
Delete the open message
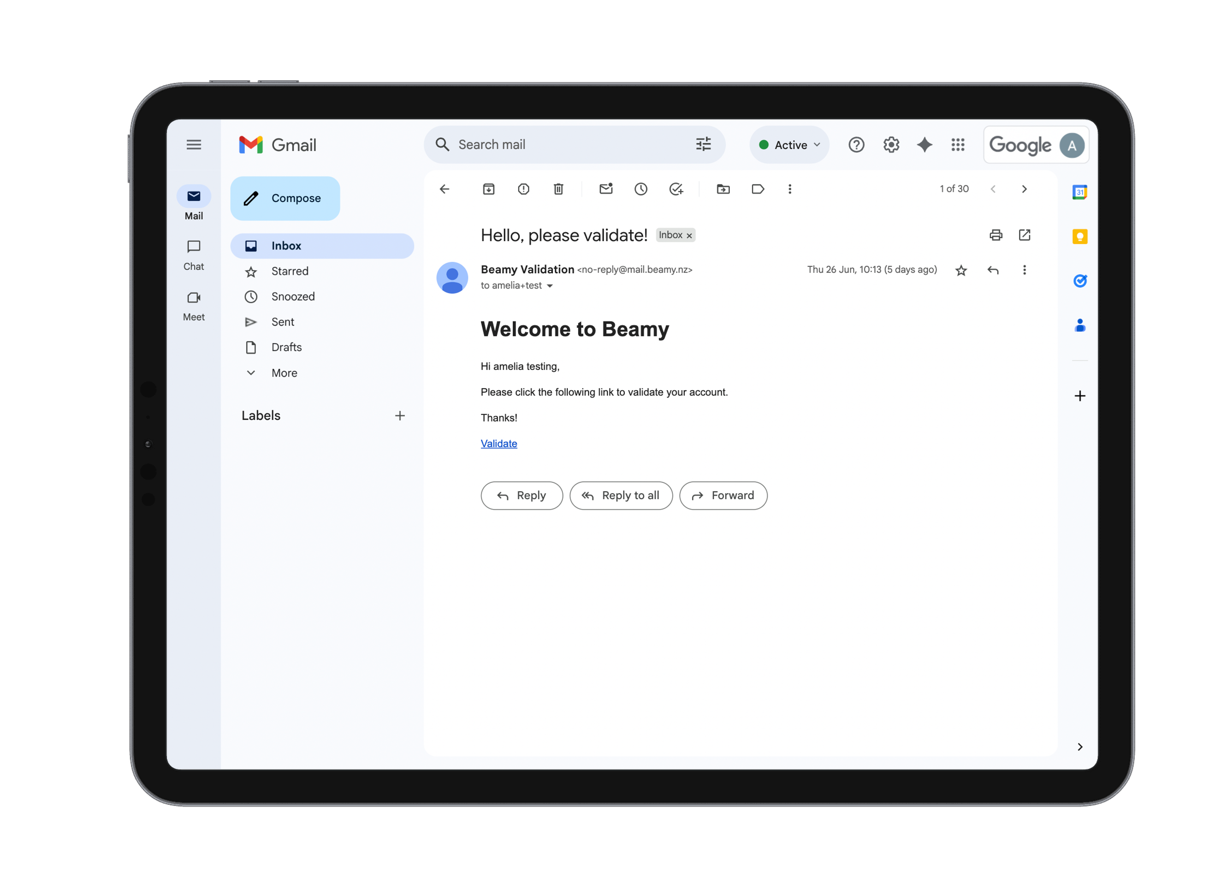click(x=558, y=189)
